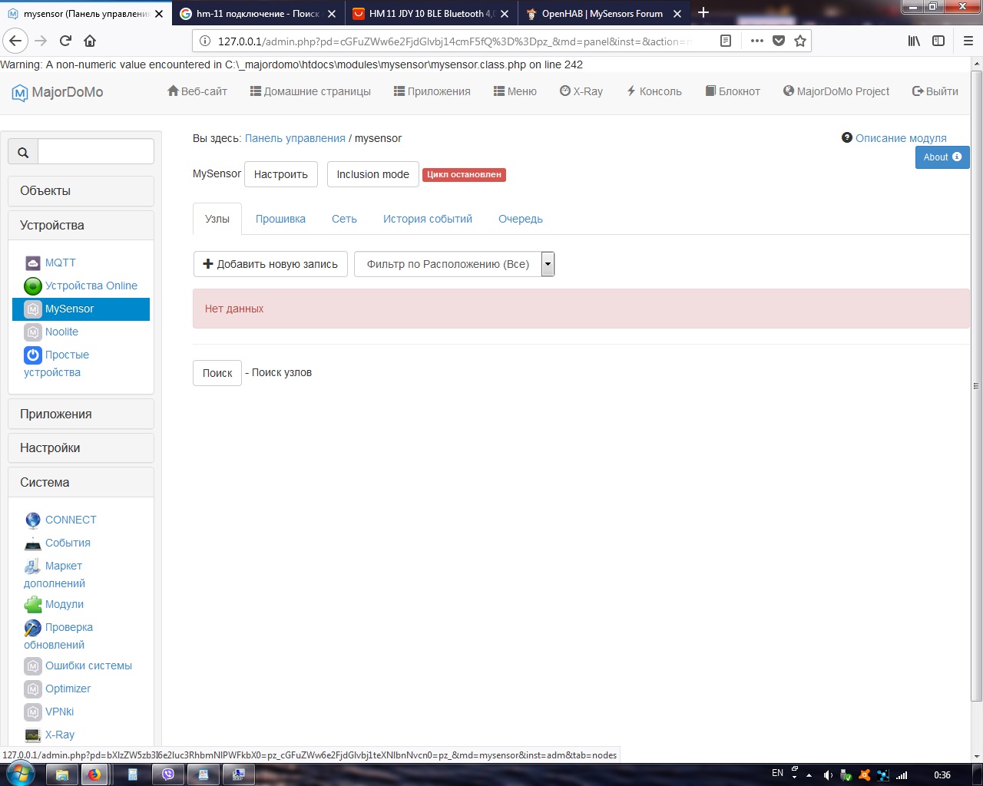Follow the Панель управления breadcrumb link

click(295, 138)
